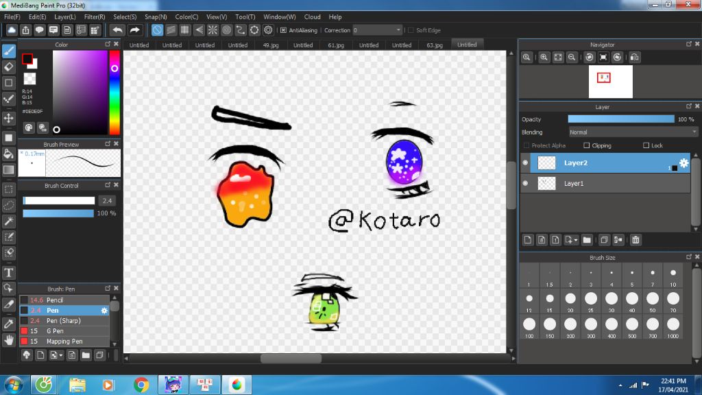Choose brush size 25 preset
702x395 pixels.
591,302
